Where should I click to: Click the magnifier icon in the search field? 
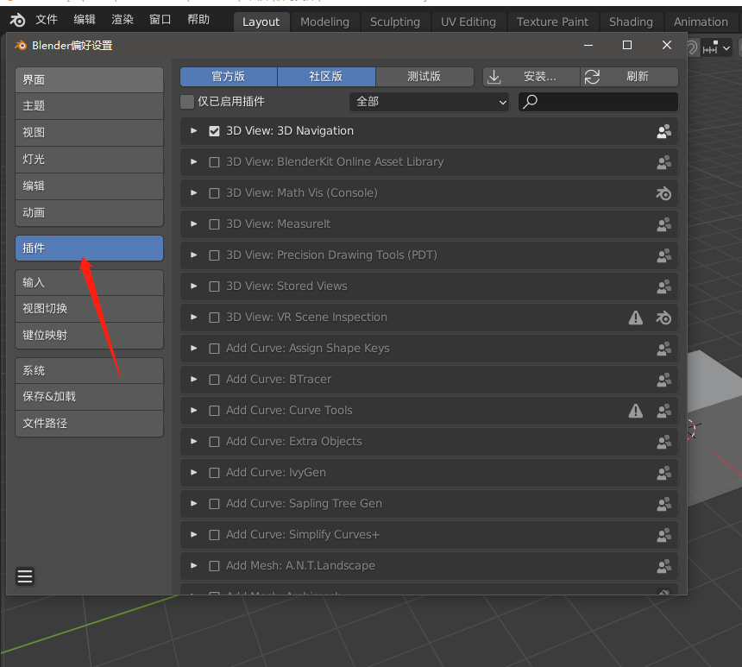pos(531,101)
